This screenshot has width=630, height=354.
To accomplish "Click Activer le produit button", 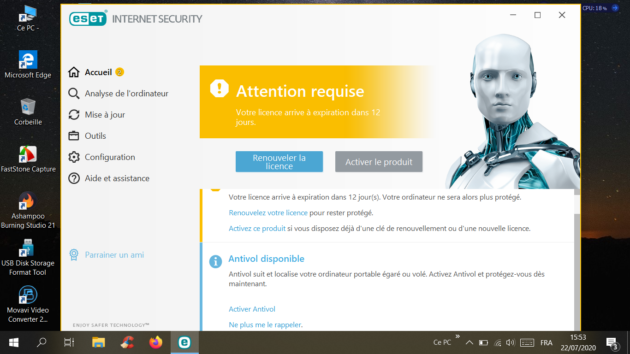I will pos(379,162).
